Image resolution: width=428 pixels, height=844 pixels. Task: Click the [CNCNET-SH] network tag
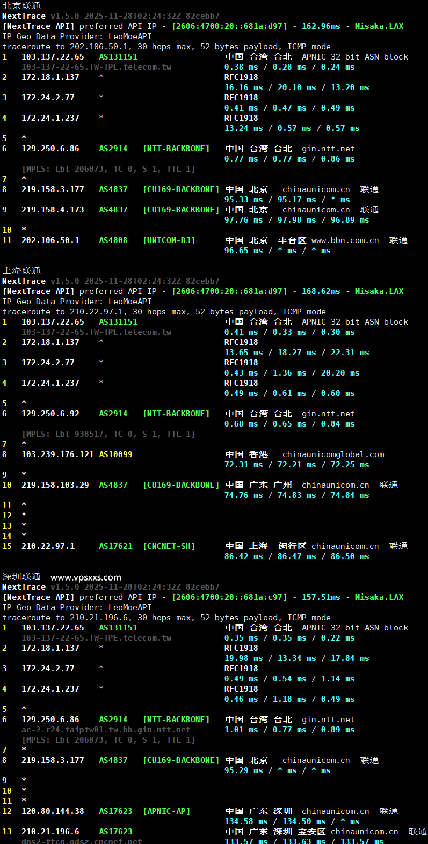[x=169, y=546]
